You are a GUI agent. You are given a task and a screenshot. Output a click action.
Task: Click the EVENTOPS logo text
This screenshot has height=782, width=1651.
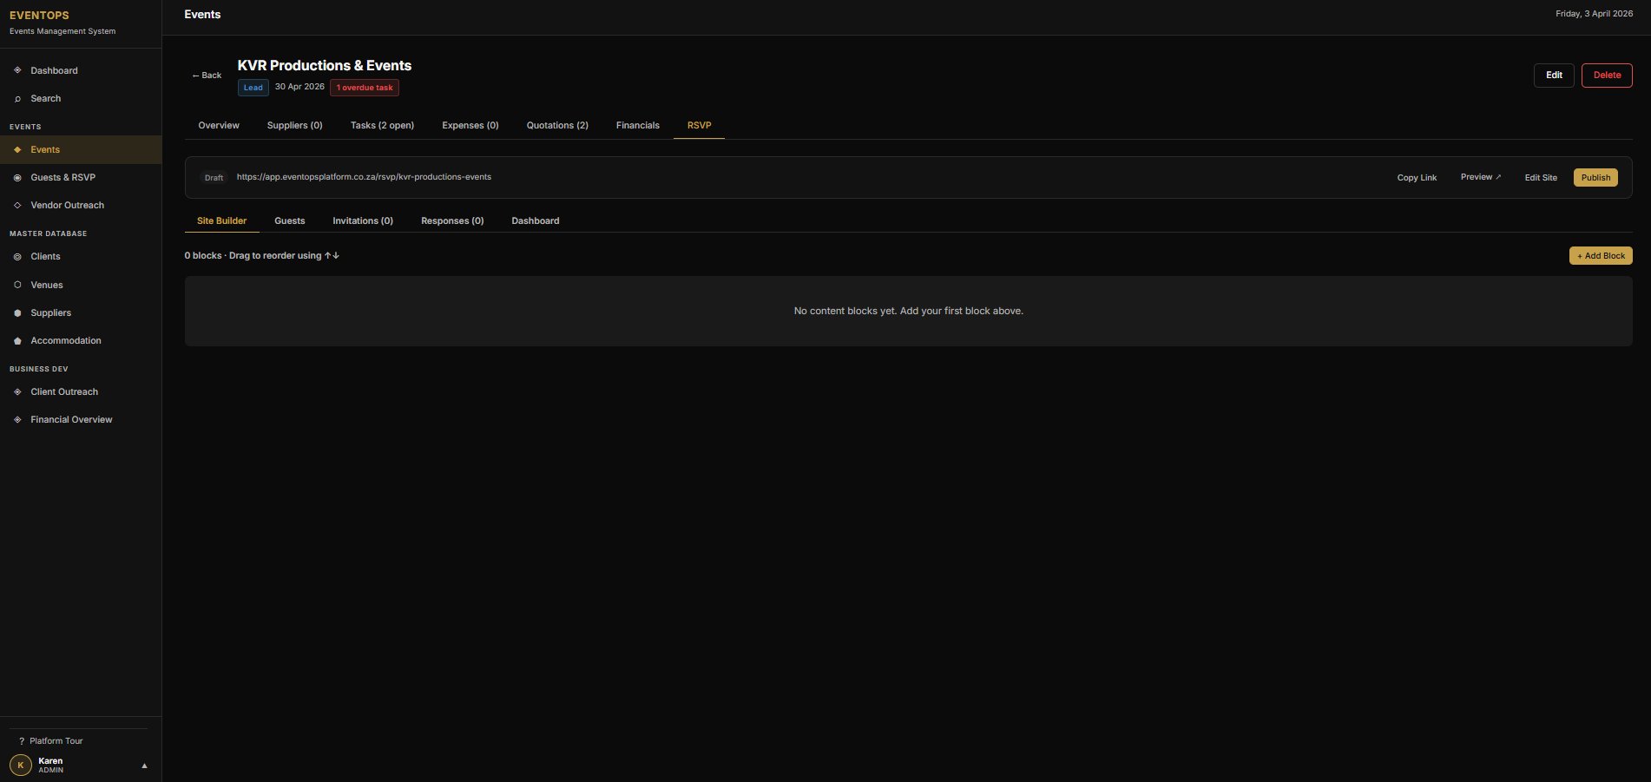pyautogui.click(x=39, y=16)
